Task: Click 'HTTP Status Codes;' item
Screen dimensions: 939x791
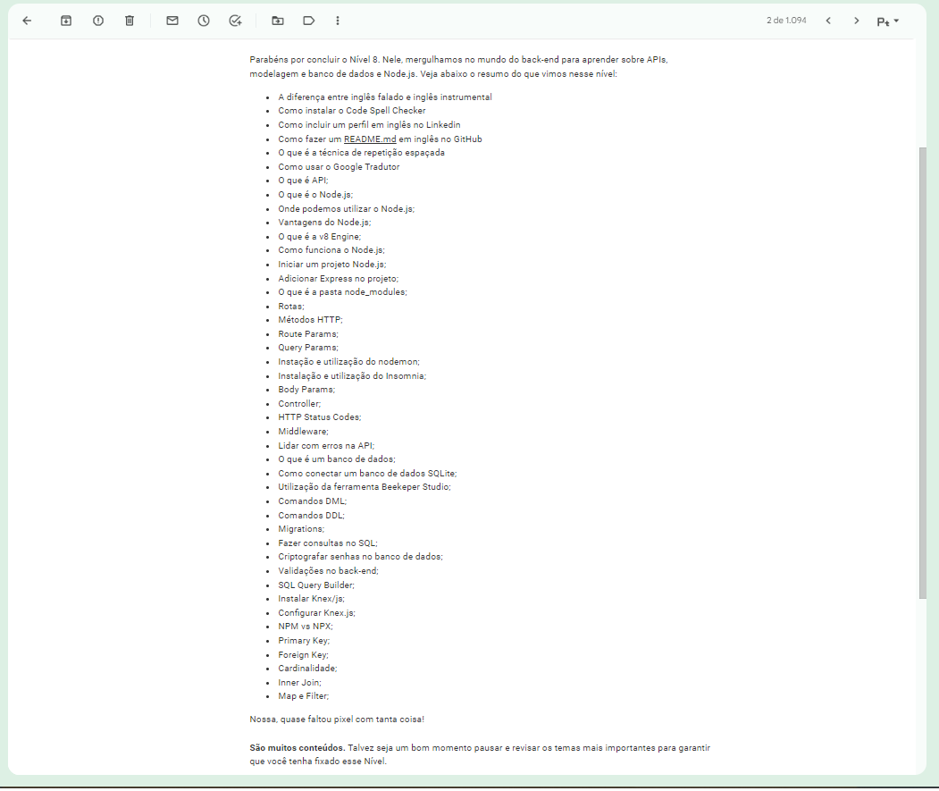Action: (319, 417)
